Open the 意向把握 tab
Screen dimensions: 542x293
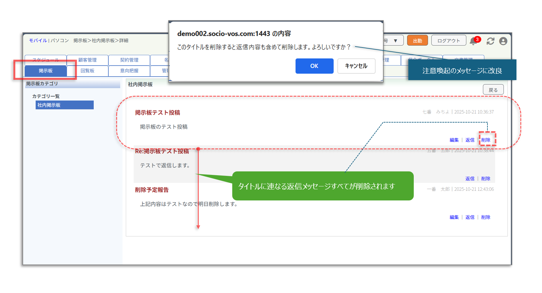(x=129, y=71)
